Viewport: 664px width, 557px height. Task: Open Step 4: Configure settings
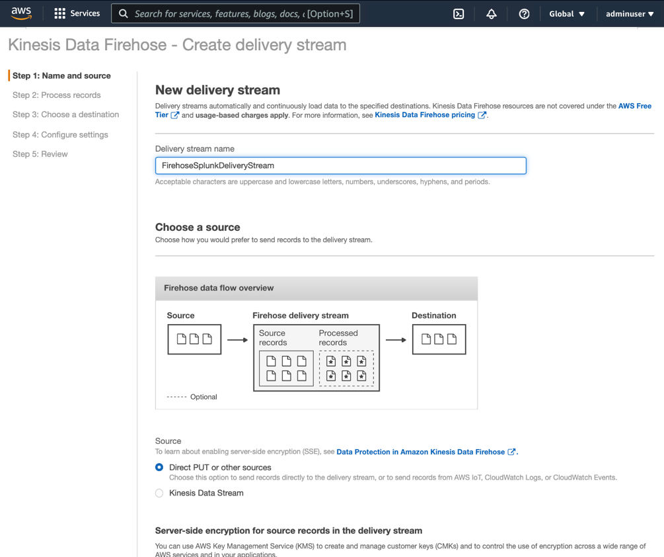[60, 134]
